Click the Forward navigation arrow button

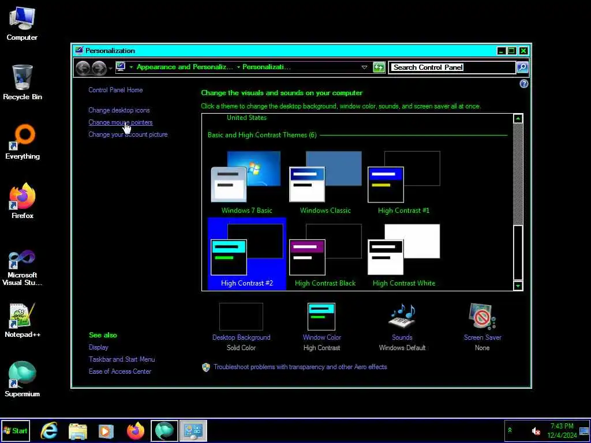99,68
